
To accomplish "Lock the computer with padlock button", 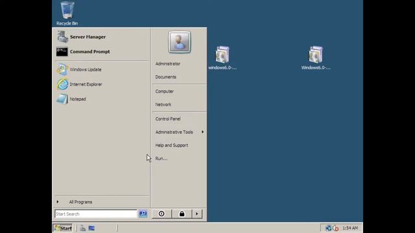I will tap(182, 214).
